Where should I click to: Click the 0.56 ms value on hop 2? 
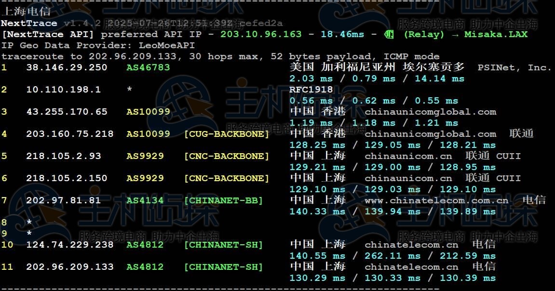click(x=311, y=101)
